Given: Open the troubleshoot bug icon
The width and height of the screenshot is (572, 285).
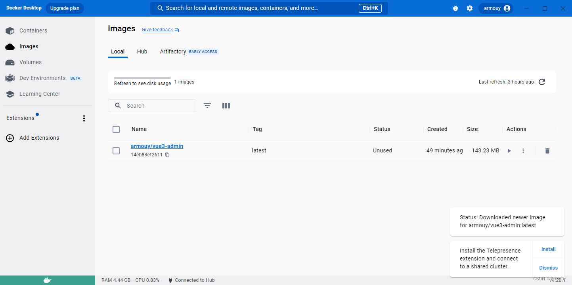Looking at the screenshot, I should 455,8.
